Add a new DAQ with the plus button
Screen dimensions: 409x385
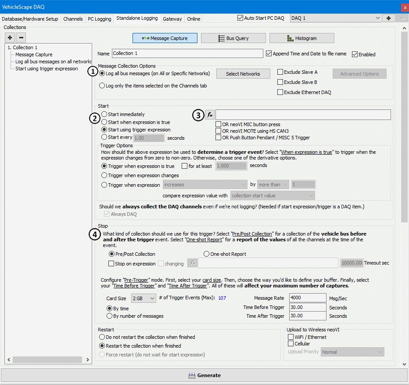pos(388,18)
